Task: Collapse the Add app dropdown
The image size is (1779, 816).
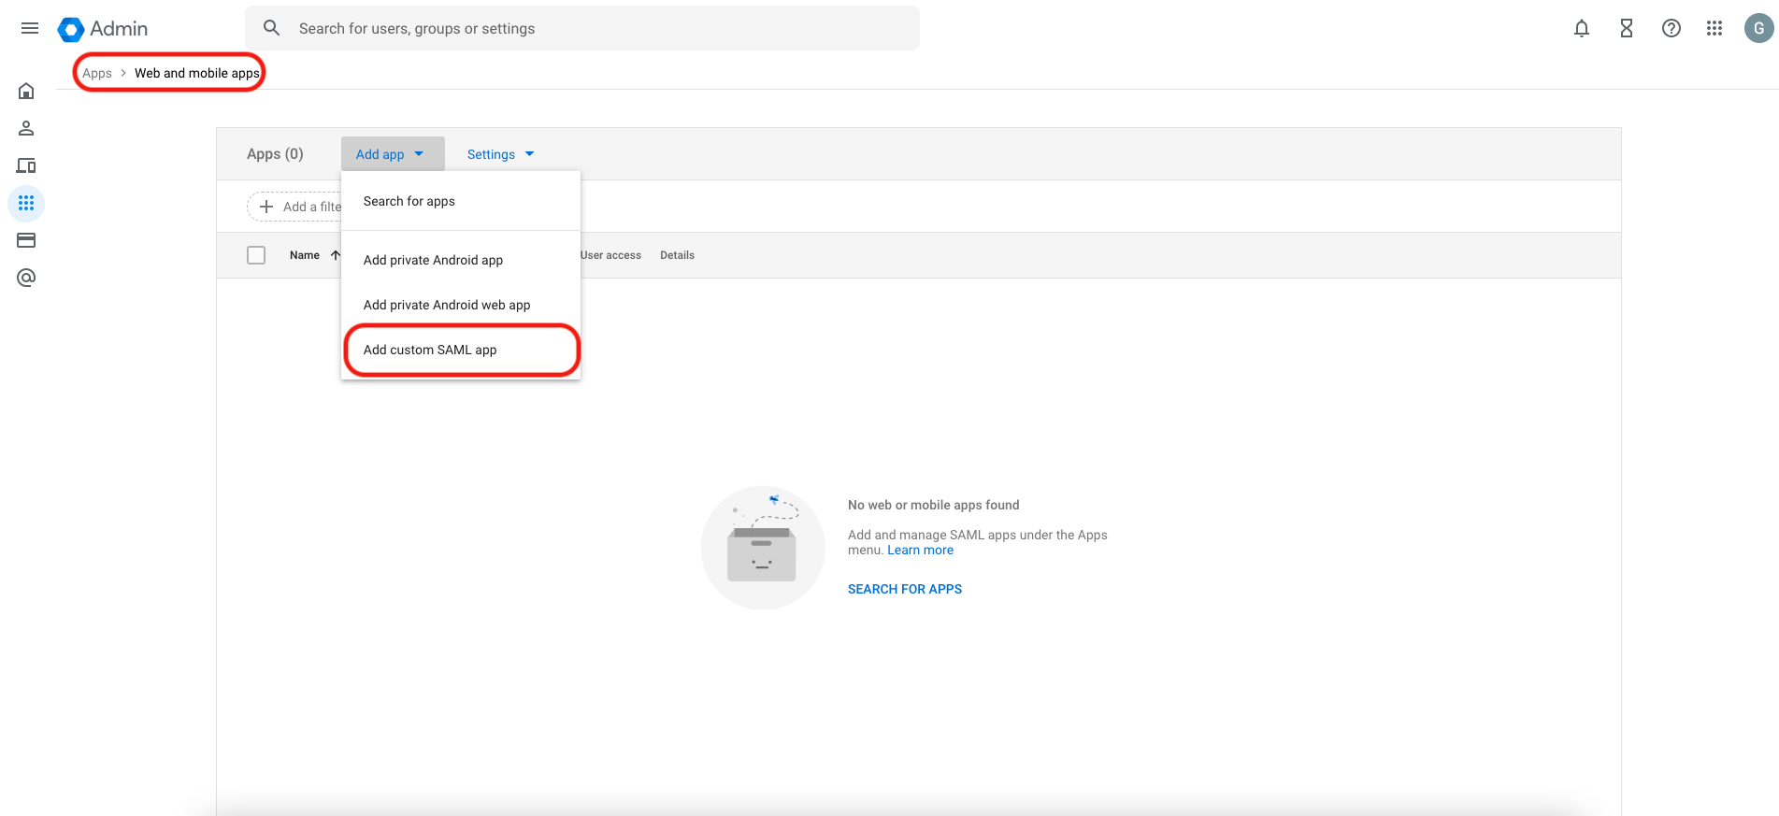Action: click(391, 154)
